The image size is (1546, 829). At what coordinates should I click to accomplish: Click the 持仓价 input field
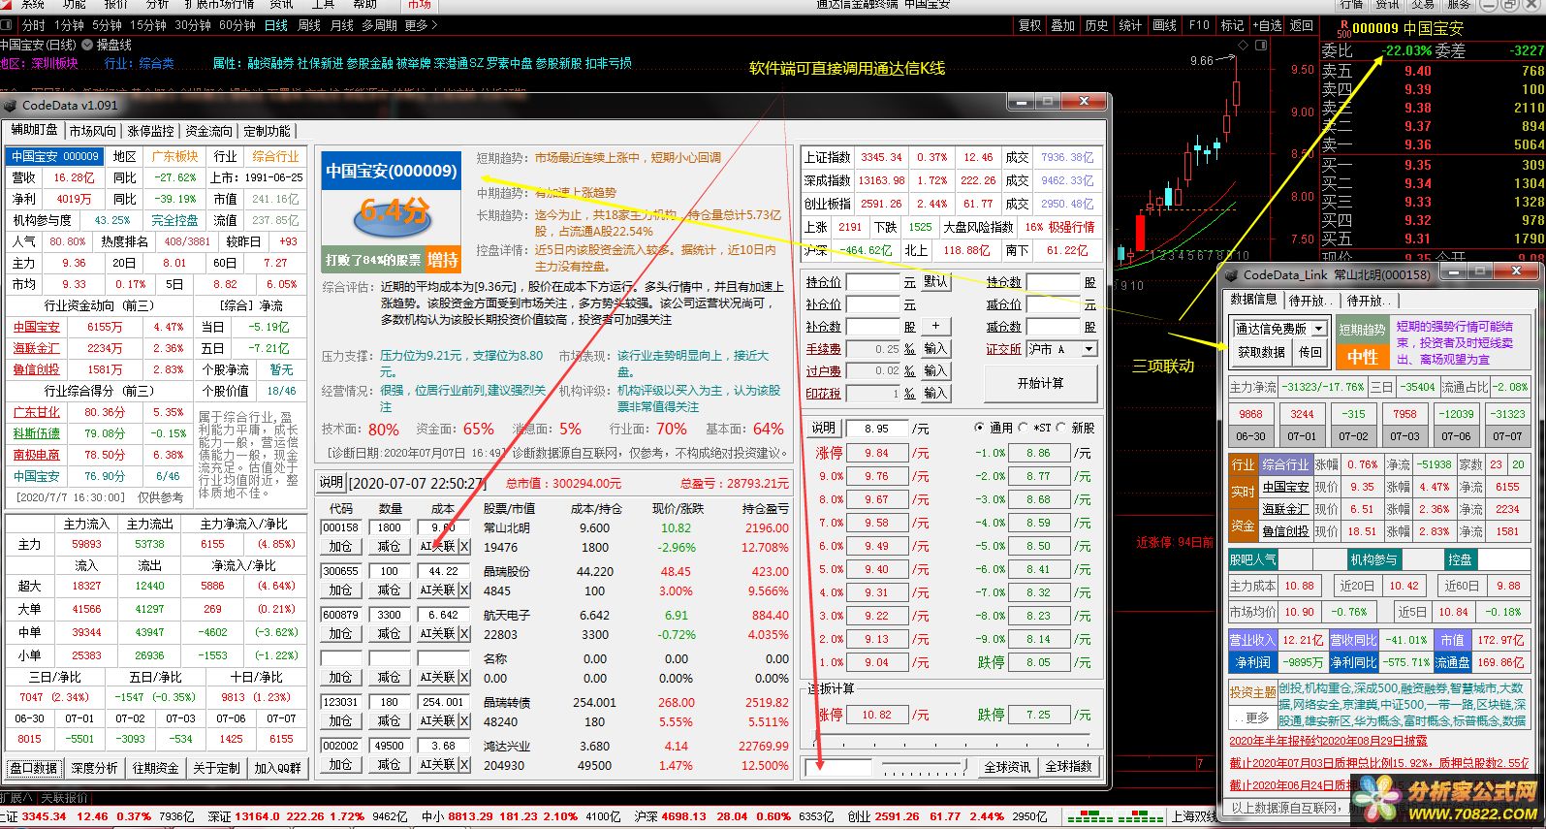click(874, 281)
